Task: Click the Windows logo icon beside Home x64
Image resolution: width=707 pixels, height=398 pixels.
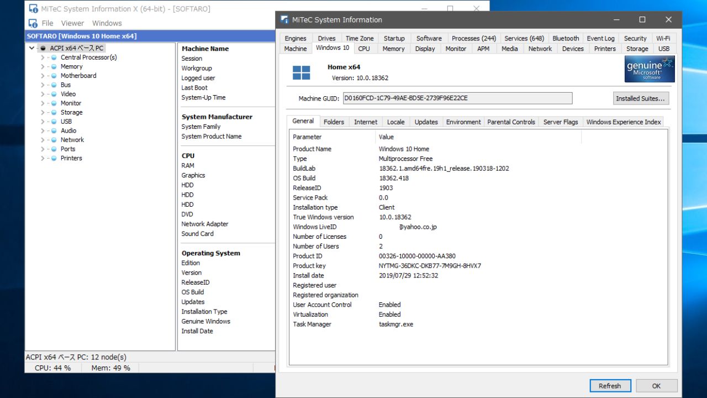Action: [302, 72]
